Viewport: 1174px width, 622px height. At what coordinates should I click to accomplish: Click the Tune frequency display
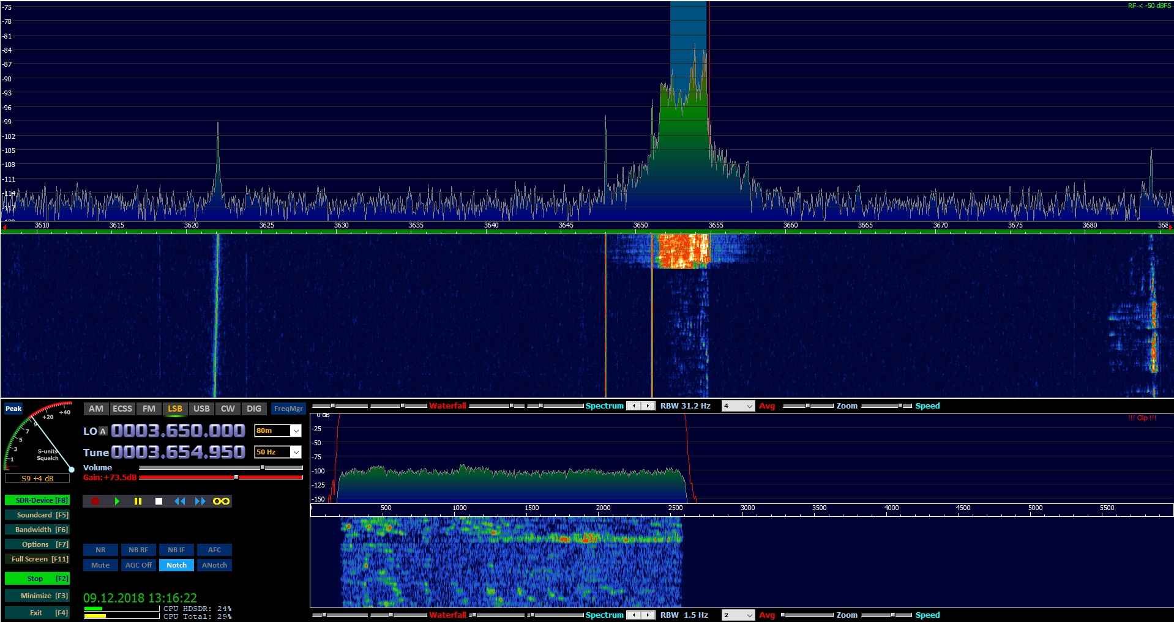(x=178, y=453)
